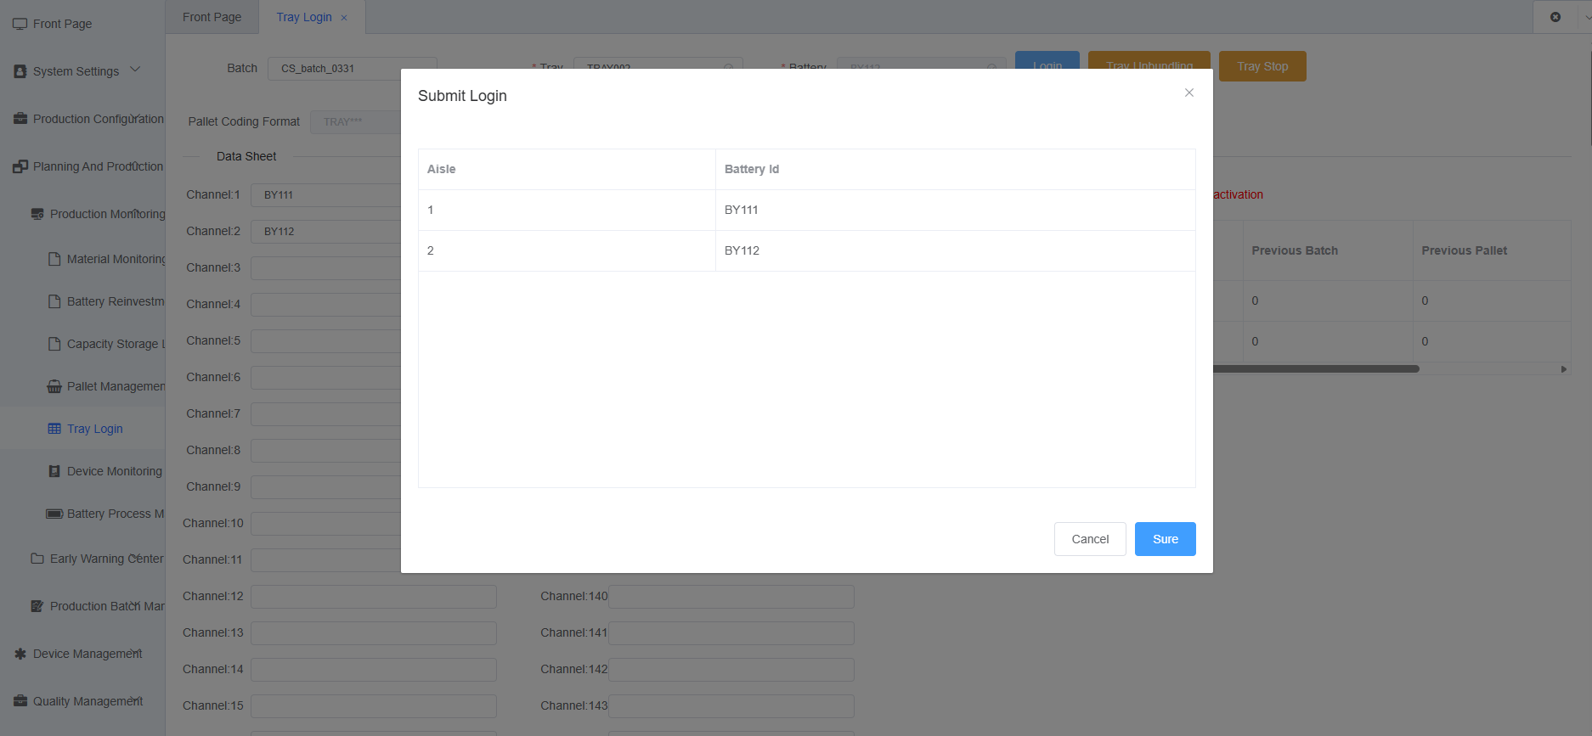Click the Submit Login dialog title
The image size is (1592, 736).
tap(462, 96)
